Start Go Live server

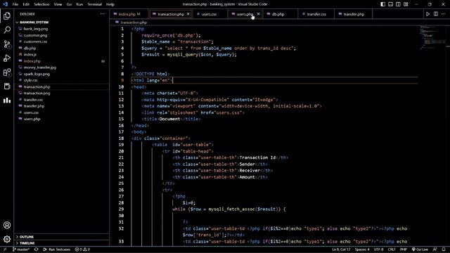(x=420, y=249)
